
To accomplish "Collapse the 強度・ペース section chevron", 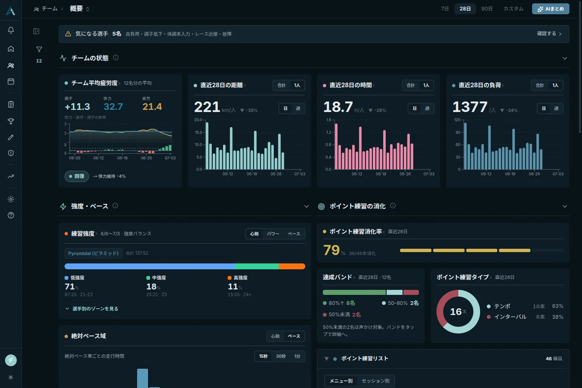I will pos(307,206).
